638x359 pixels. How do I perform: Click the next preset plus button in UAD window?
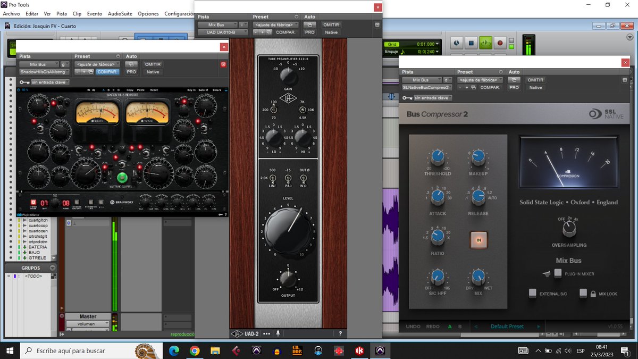(262, 32)
